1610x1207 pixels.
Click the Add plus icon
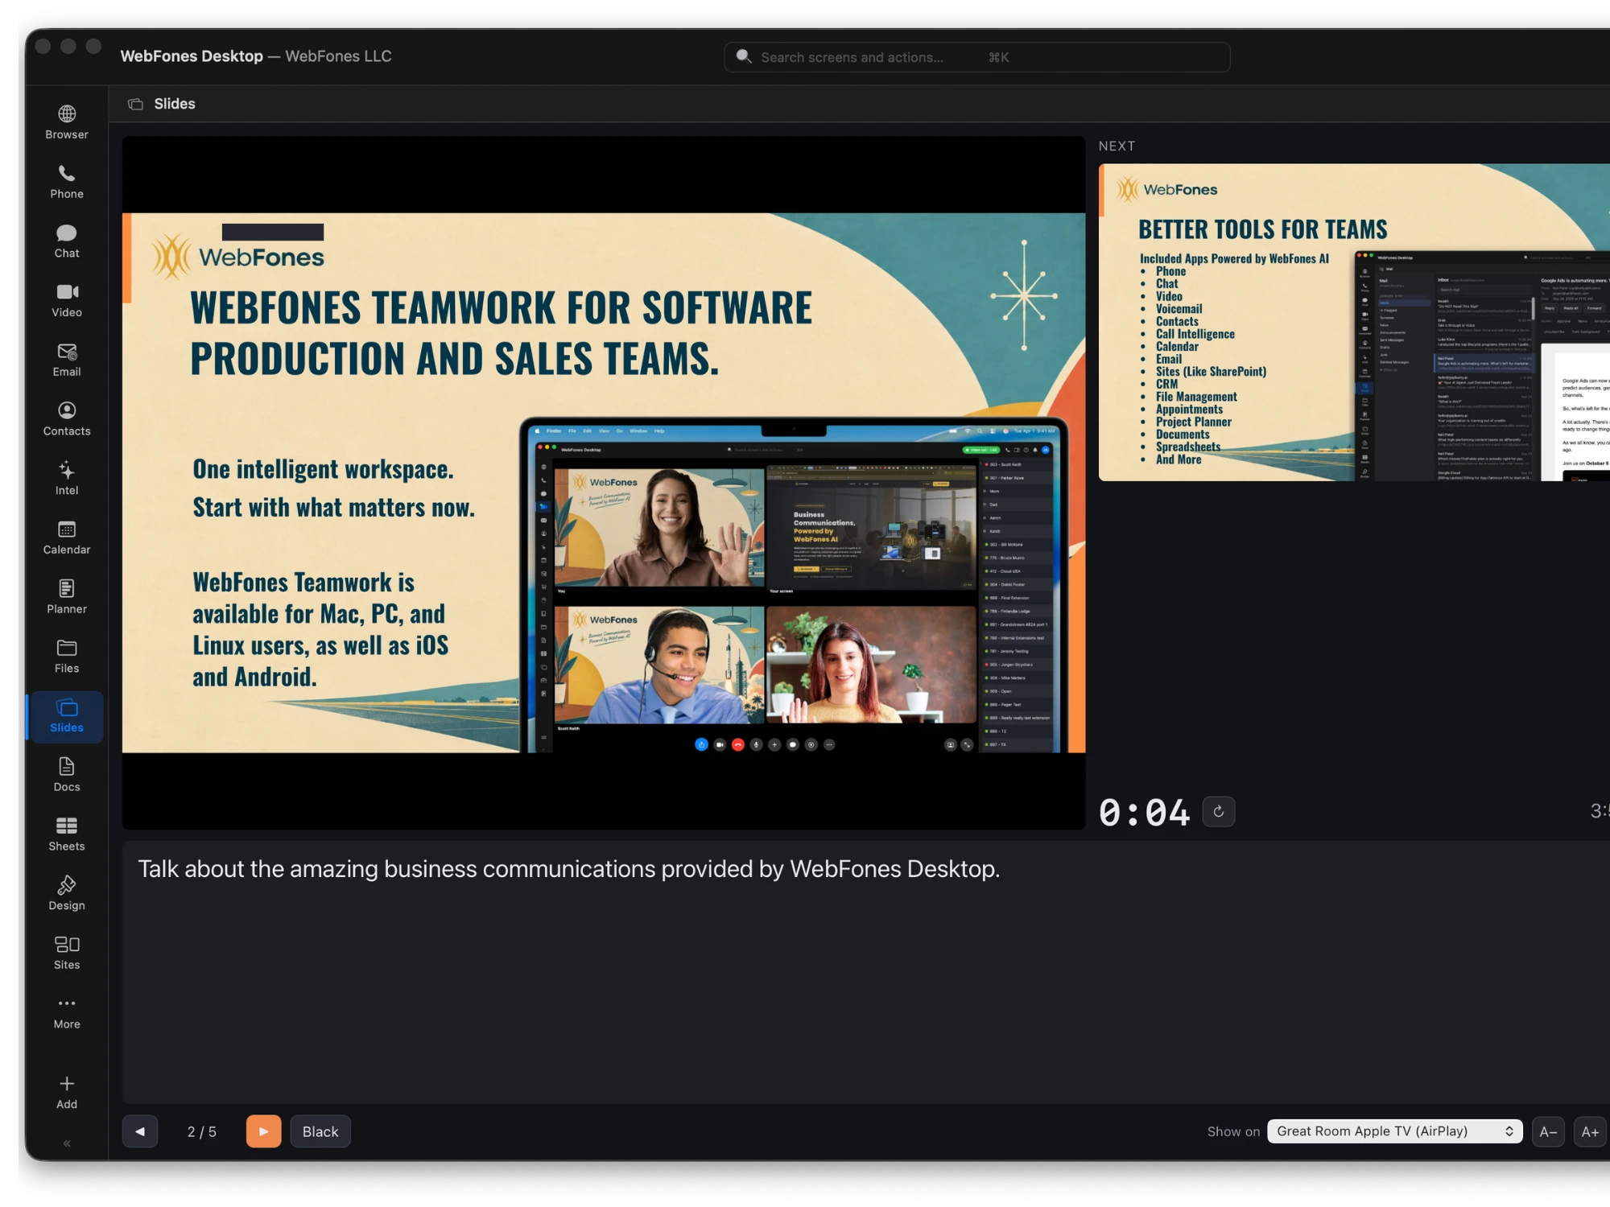coord(67,1092)
